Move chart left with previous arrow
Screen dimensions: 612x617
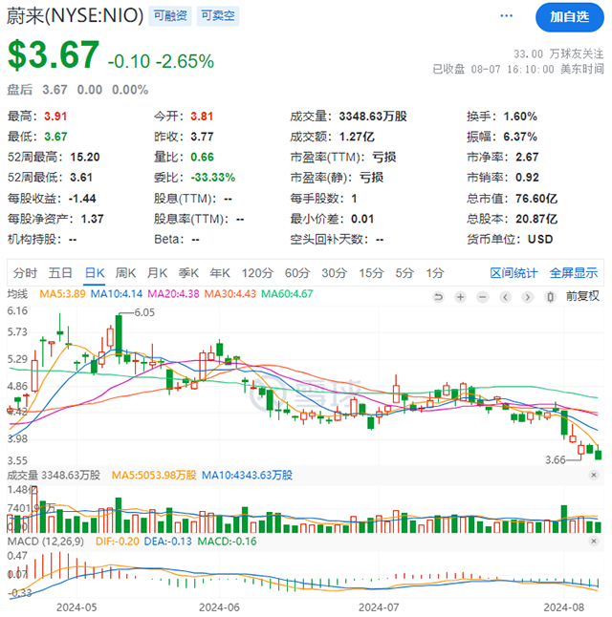point(505,297)
